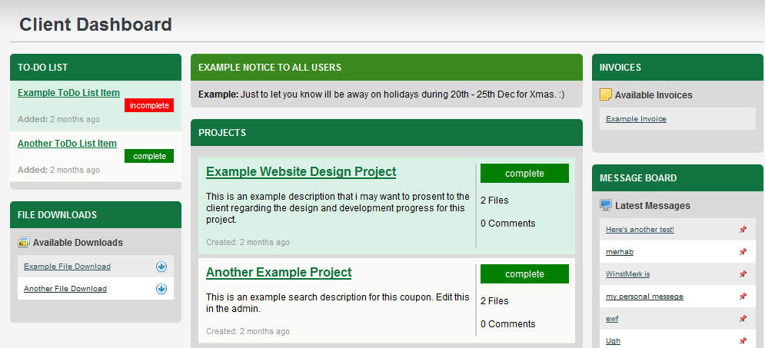The width and height of the screenshot is (765, 348).
Task: Open the Ugh message link
Action: pos(614,340)
